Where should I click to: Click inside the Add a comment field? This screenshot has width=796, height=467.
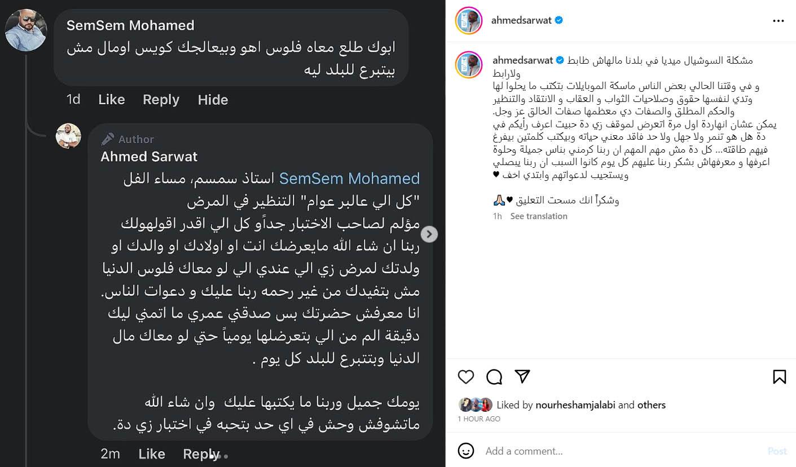[x=564, y=451]
